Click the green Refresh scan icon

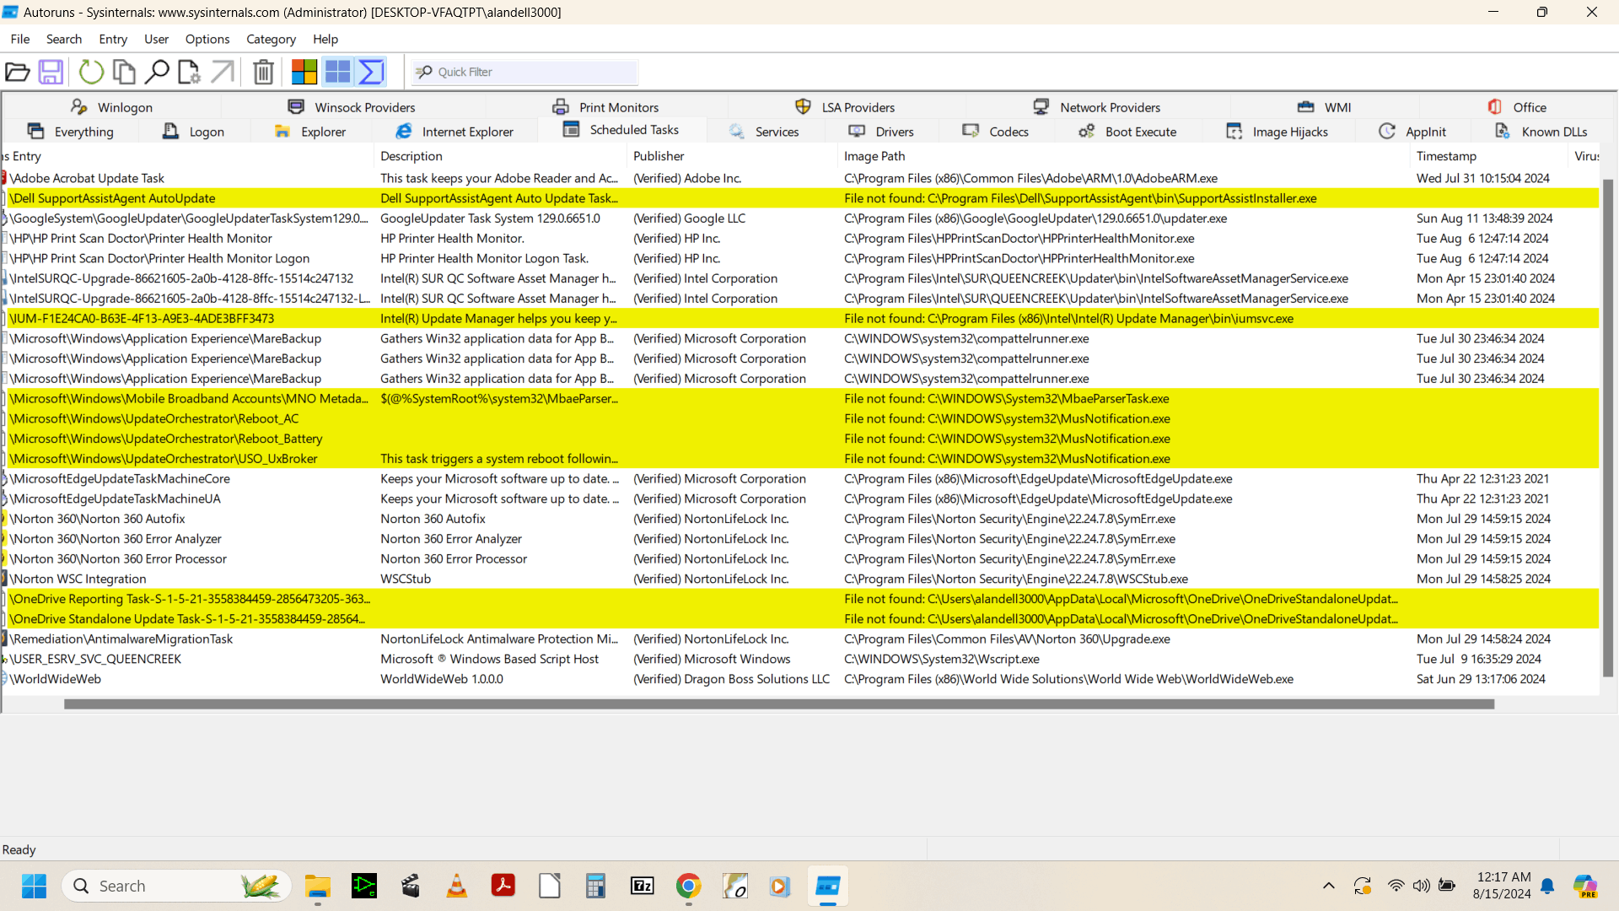91,73
